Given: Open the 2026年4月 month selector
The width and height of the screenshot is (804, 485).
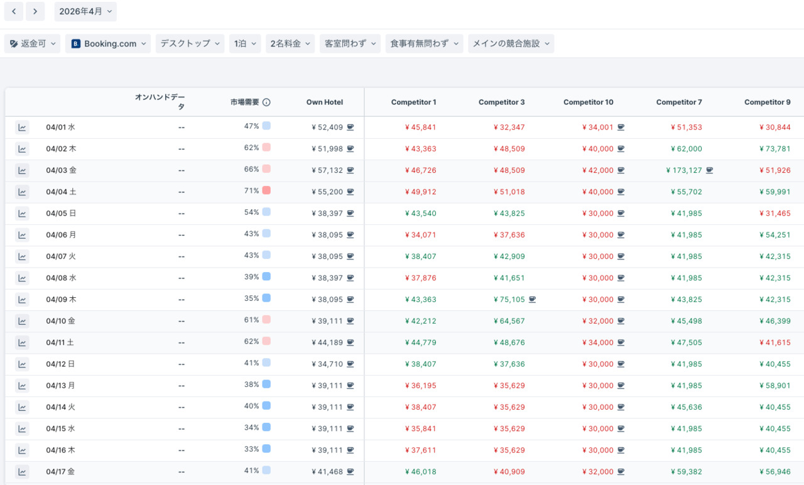Looking at the screenshot, I should [x=85, y=11].
